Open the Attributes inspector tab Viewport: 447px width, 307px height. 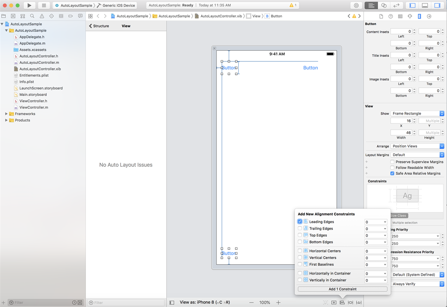point(410,16)
